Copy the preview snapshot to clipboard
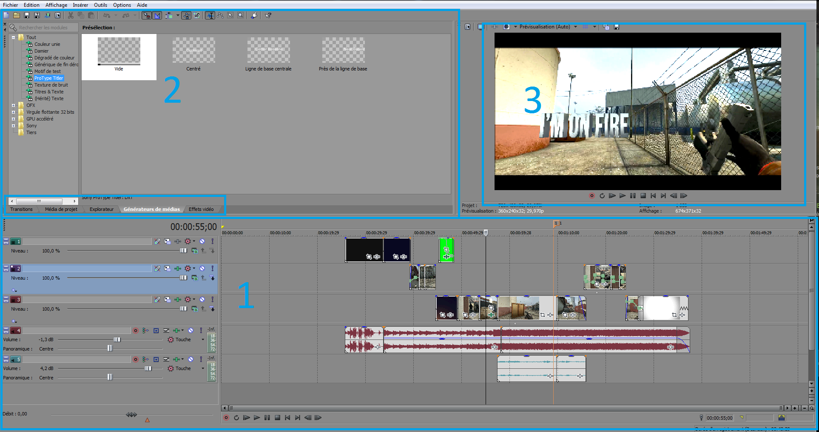 [606, 27]
